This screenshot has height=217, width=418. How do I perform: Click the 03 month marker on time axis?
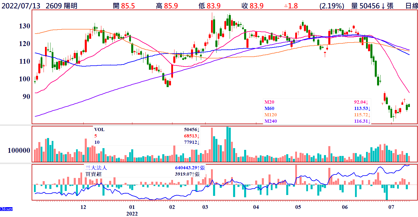[x=205, y=207]
